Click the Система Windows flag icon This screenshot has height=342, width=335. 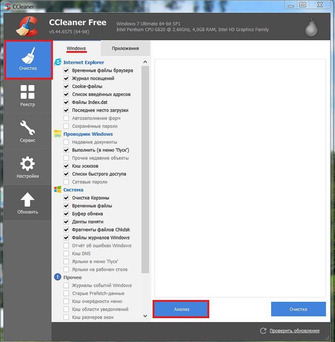58,189
